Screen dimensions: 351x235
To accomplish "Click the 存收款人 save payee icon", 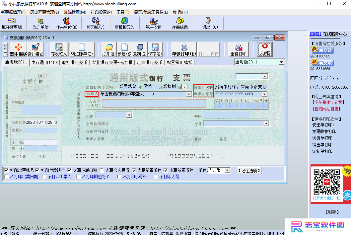I will pyautogui.click(x=59, y=49).
